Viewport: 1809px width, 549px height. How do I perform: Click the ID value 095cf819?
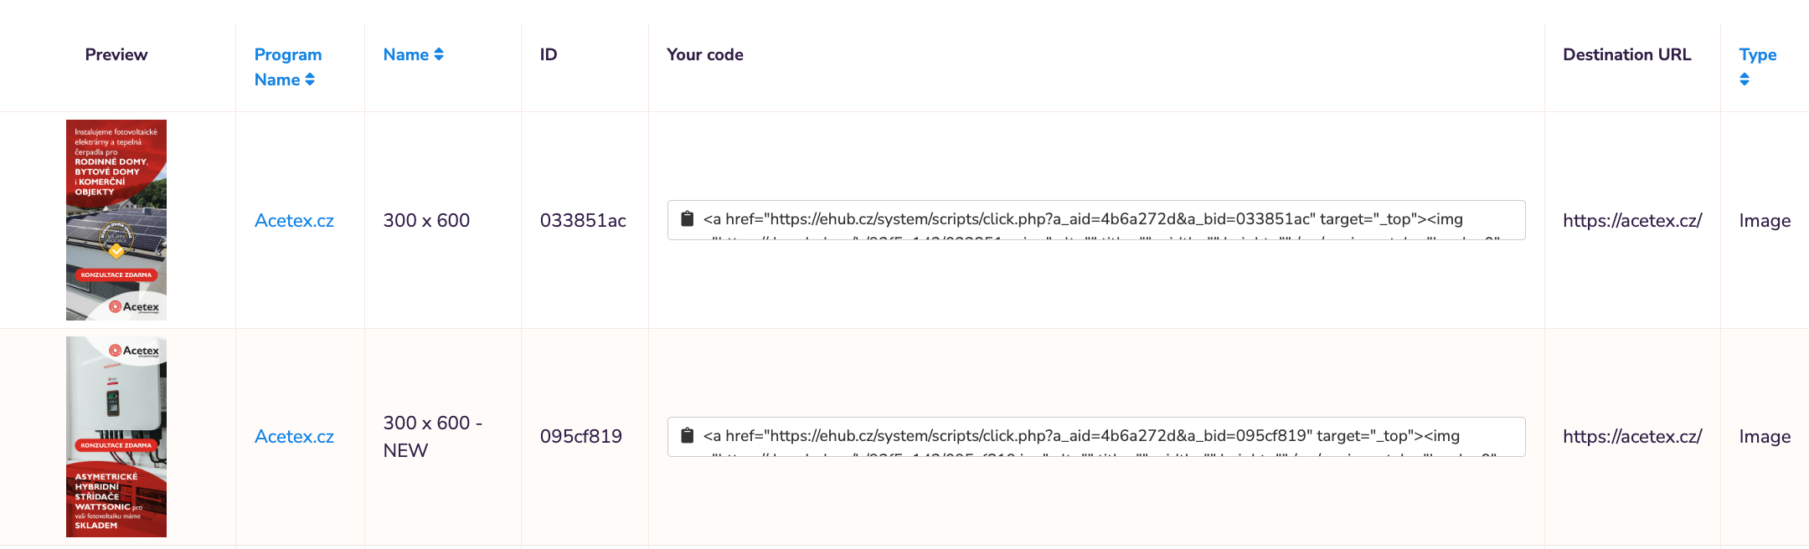point(581,437)
